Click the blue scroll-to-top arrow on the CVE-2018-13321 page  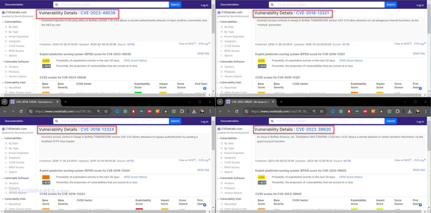(x=420, y=88)
